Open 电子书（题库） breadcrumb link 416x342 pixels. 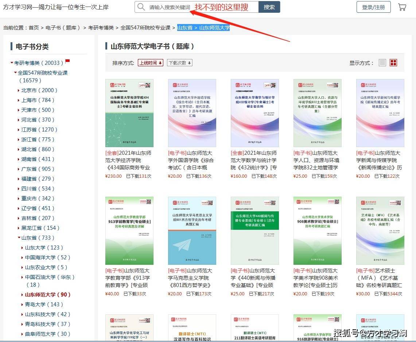click(x=63, y=28)
